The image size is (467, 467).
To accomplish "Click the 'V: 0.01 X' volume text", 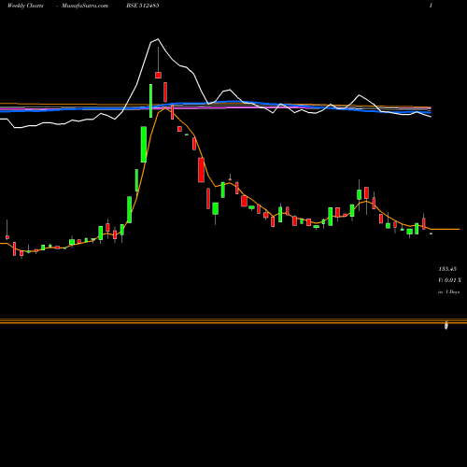I will pyautogui.click(x=449, y=280).
